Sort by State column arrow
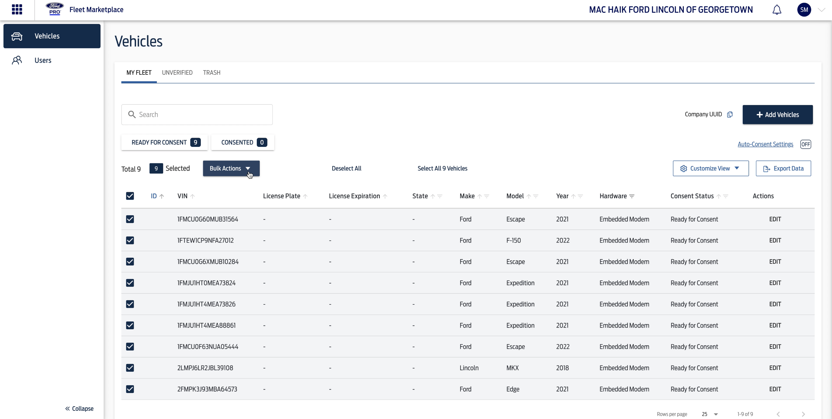Screen dimensions: 832x419 click(433, 196)
